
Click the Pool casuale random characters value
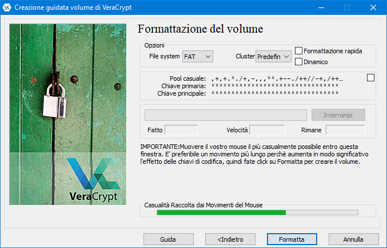click(x=277, y=79)
